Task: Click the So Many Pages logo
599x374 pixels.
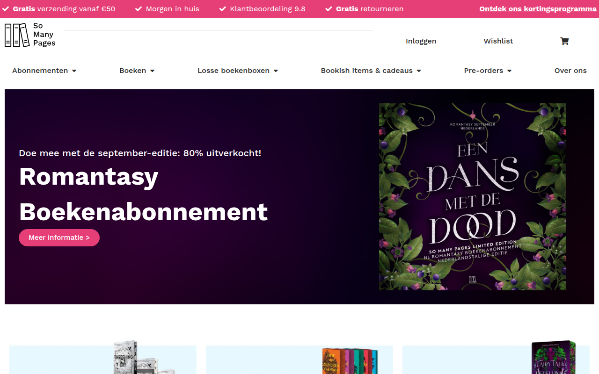Action: click(30, 35)
